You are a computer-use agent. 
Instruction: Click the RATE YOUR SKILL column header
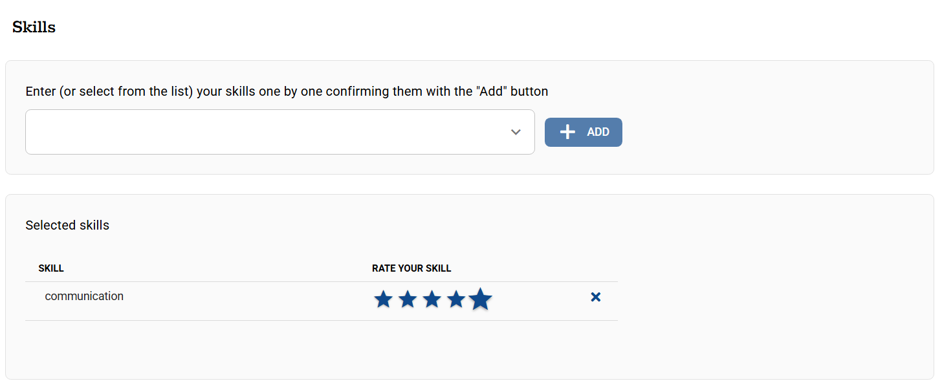[411, 268]
